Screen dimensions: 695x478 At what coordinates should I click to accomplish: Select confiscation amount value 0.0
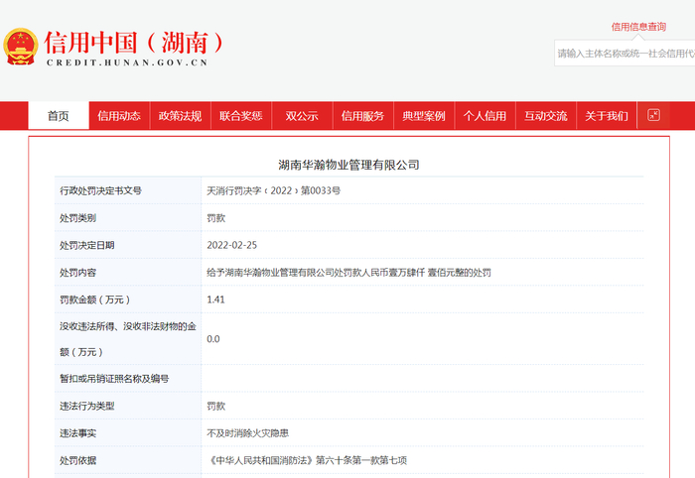point(213,339)
